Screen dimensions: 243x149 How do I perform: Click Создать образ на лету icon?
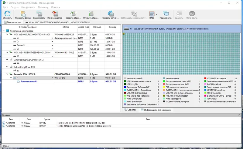(x=134, y=14)
